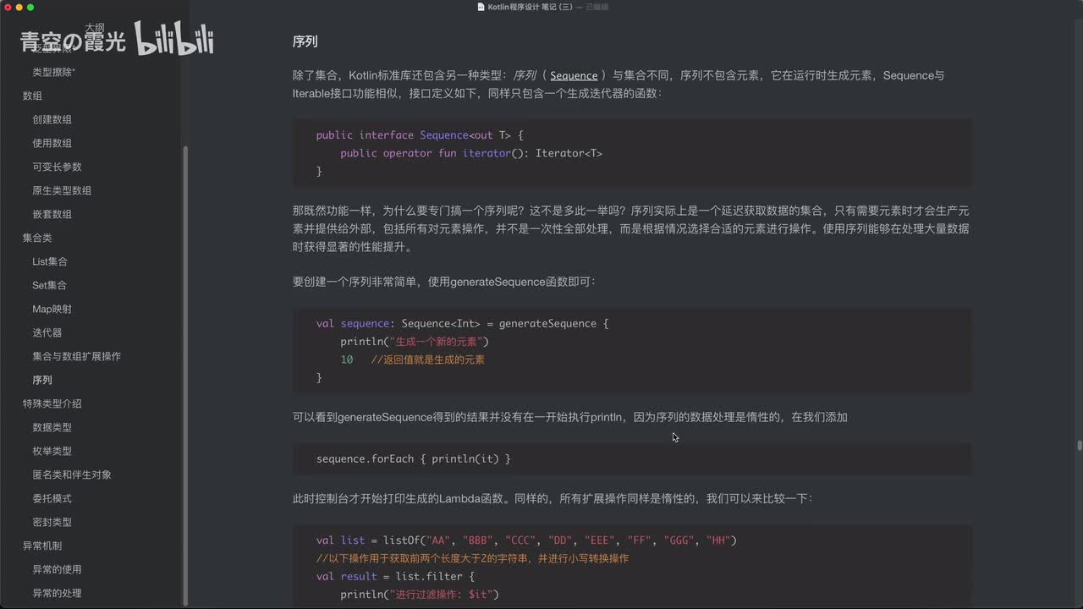Screen dimensions: 1083x609
Task: Click inside the Sequence interface code block
Action: tap(632, 153)
